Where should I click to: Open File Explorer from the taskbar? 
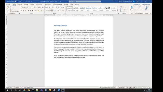29,90
